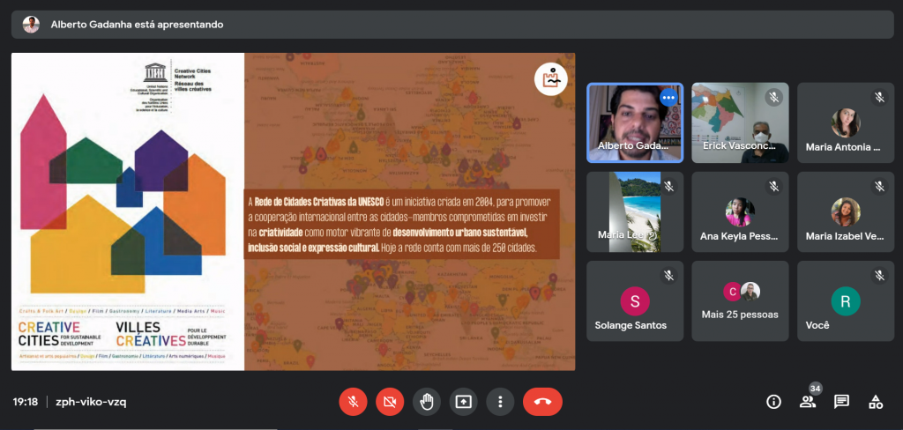Open meeting details info icon
Viewport: 903px width, 430px height.
(773, 402)
